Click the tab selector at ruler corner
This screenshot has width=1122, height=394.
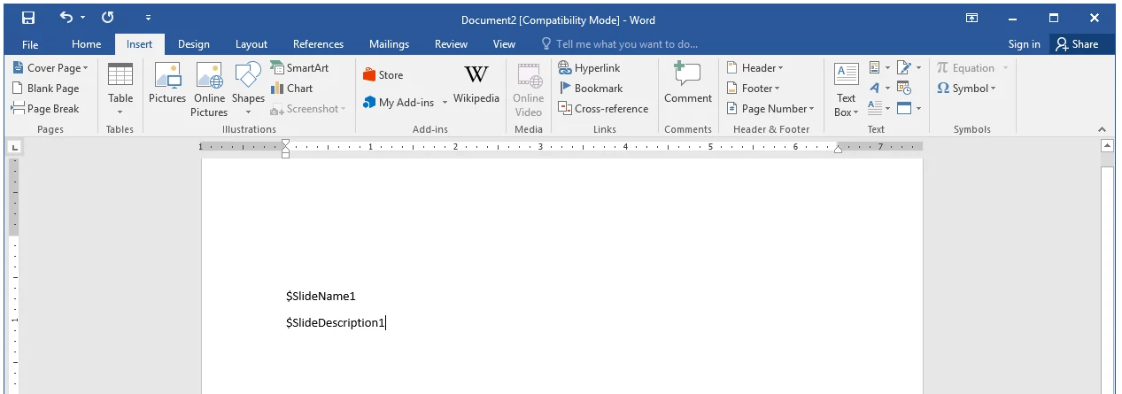(15, 148)
